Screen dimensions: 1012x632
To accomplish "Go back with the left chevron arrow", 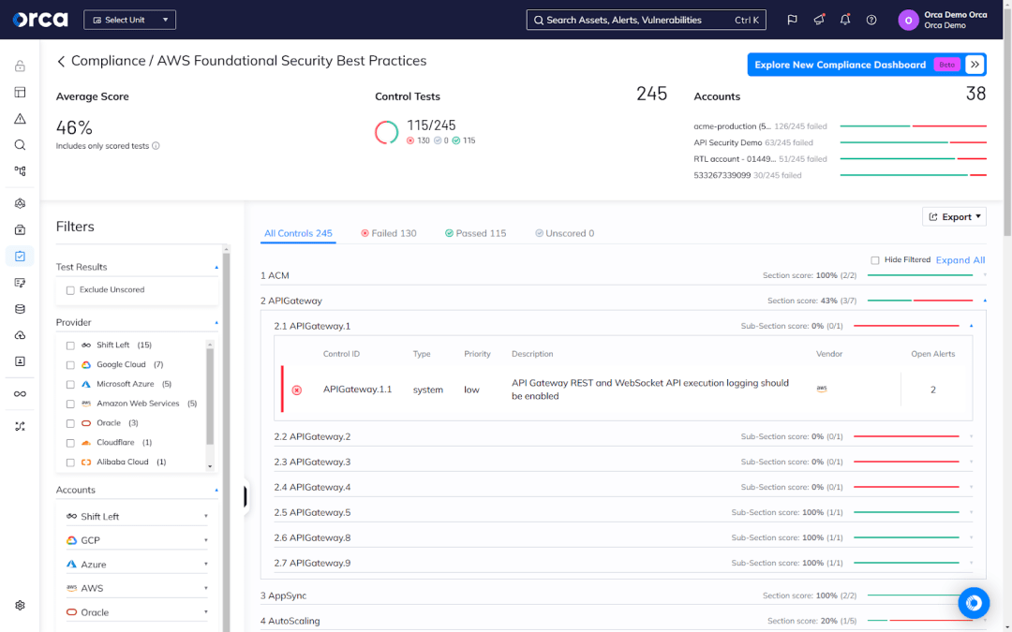I will tap(61, 61).
